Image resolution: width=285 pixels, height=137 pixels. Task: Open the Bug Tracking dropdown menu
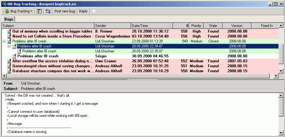(x=19, y=11)
